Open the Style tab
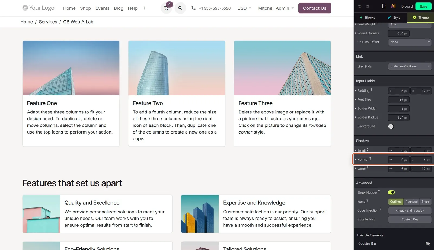This screenshot has height=250, width=434. point(394,17)
